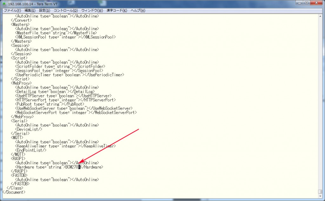Open the 設定(S) menu
The width and height of the screenshot is (325, 201).
pyautogui.click(x=44, y=10)
